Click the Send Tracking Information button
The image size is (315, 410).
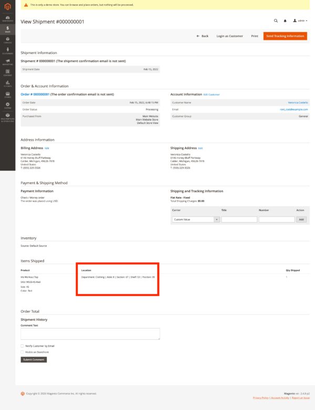pyautogui.click(x=285, y=36)
